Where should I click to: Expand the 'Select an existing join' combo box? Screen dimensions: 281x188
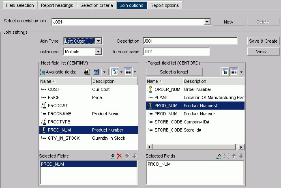click(x=207, y=22)
